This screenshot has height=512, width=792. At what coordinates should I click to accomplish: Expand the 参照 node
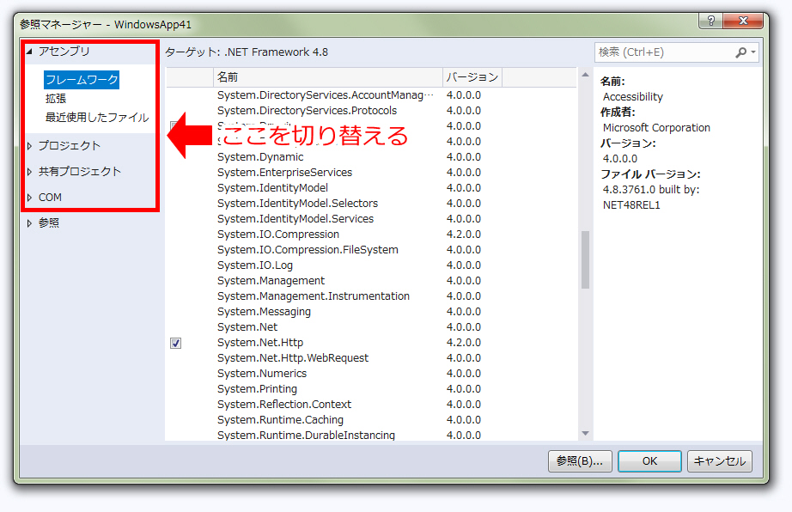pos(29,223)
